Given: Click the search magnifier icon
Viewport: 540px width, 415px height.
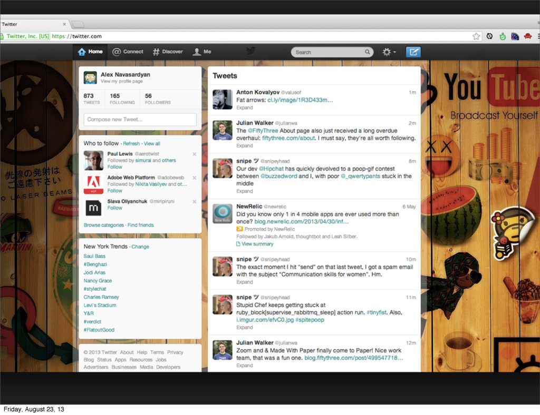Looking at the screenshot, I should coord(368,52).
